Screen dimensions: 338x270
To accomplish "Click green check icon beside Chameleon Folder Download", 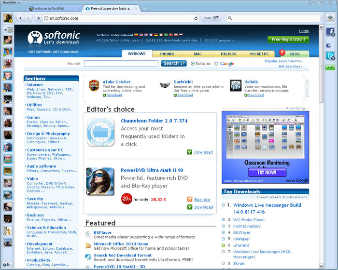I will click(189, 152).
